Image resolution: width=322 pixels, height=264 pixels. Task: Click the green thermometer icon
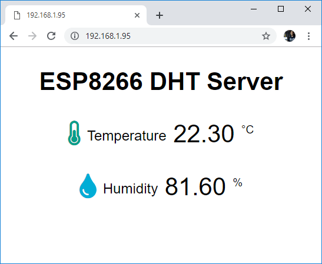click(x=74, y=133)
